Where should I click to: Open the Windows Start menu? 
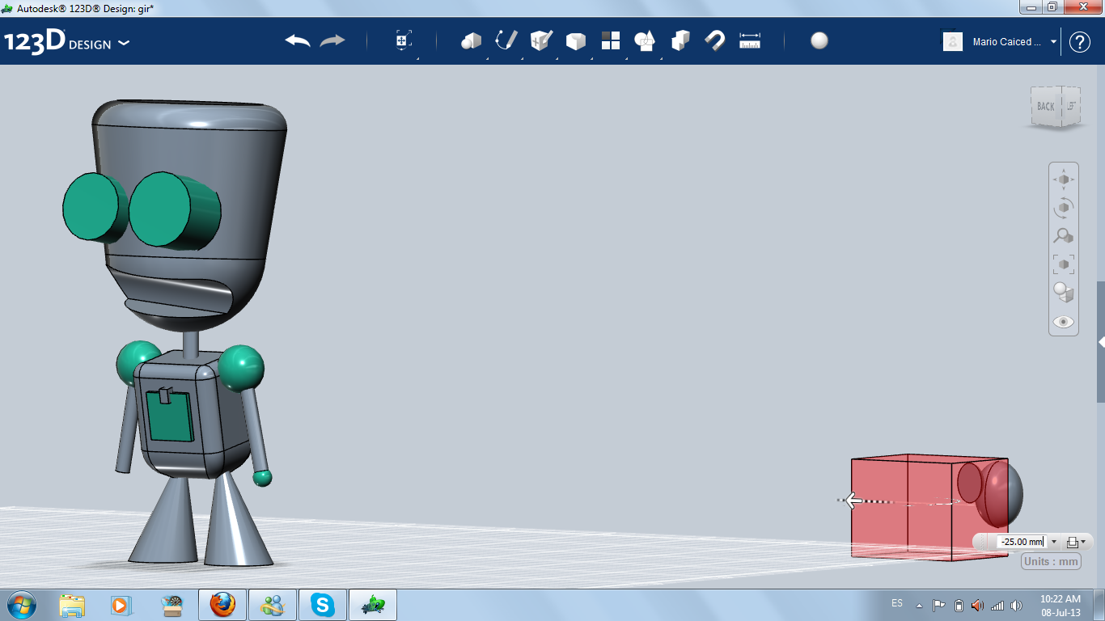[21, 605]
